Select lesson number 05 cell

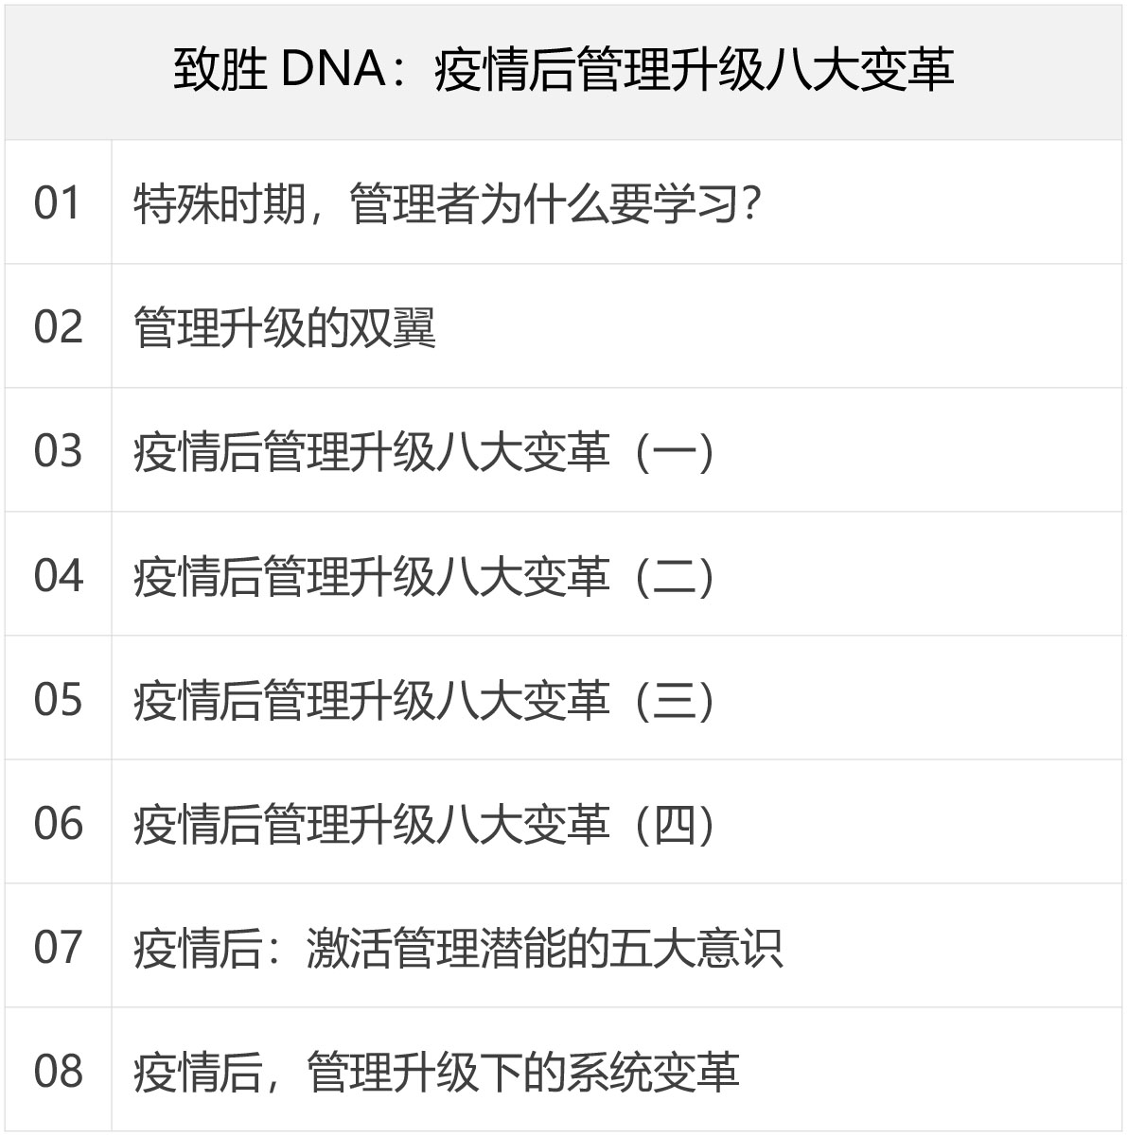[58, 699]
